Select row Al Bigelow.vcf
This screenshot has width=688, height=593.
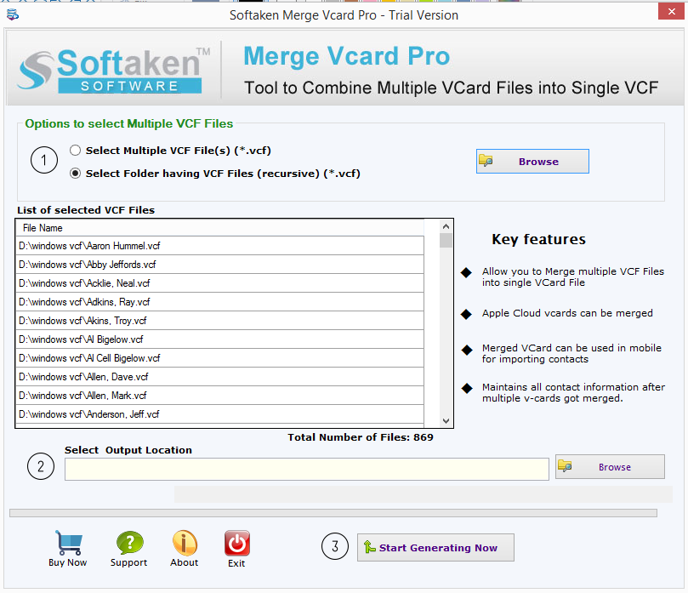tap(219, 339)
